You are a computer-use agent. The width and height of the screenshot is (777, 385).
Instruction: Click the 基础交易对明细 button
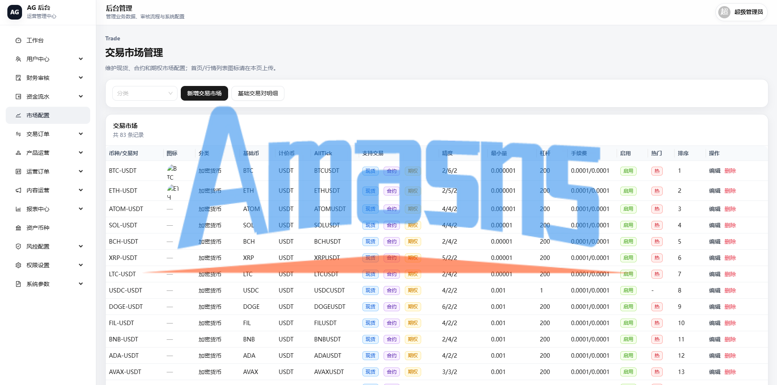258,93
